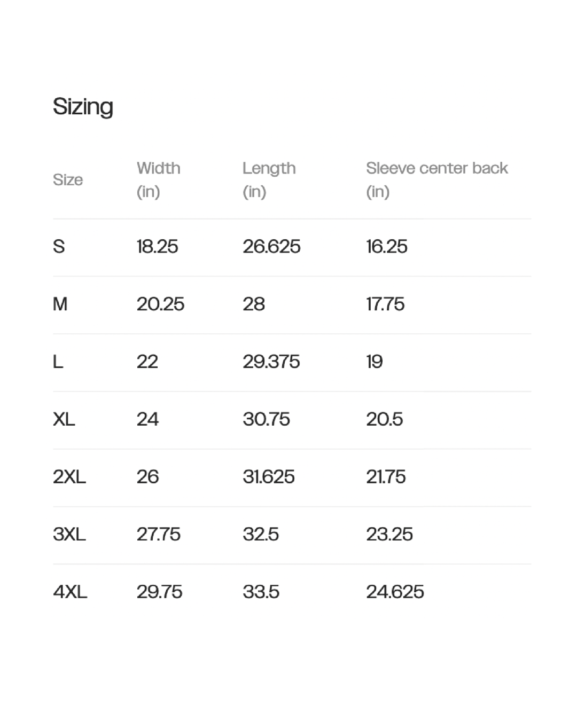Click the Size column header
This screenshot has width=577, height=721.
tap(68, 180)
